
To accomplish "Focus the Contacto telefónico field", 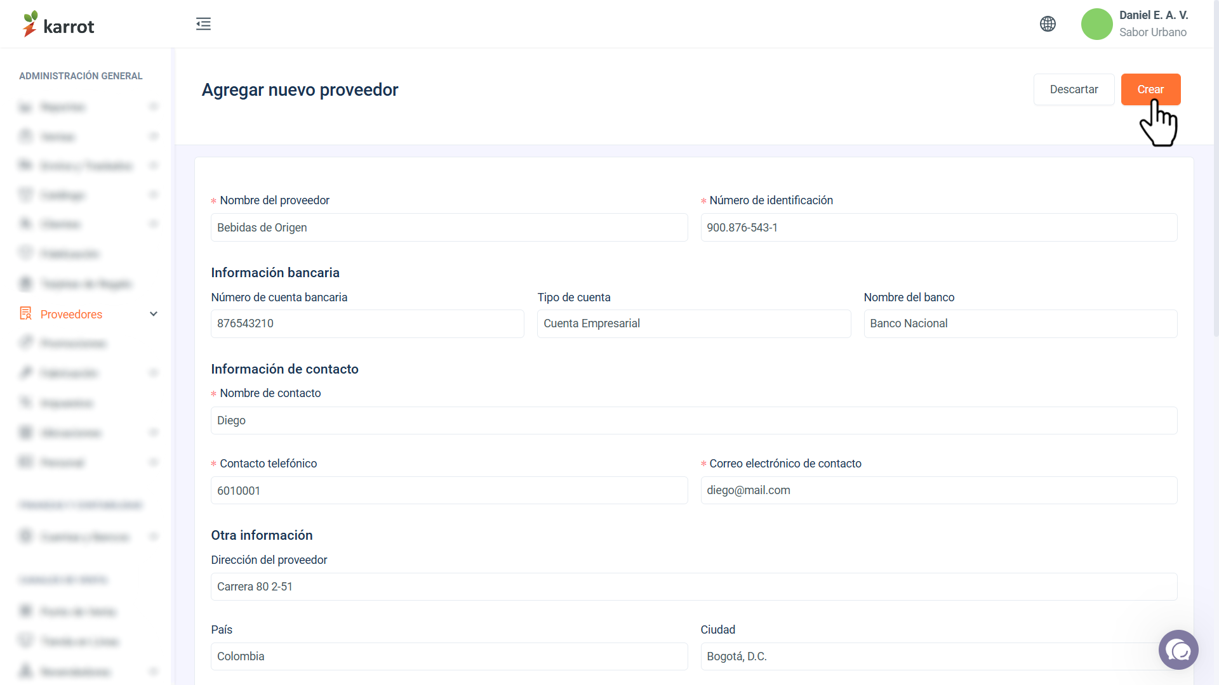I will coord(449,490).
